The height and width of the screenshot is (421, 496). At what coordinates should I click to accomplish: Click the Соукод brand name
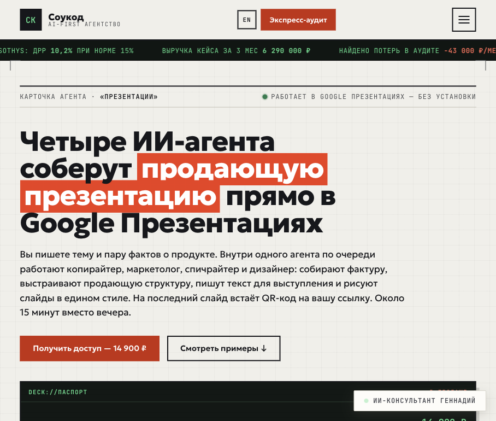66,16
